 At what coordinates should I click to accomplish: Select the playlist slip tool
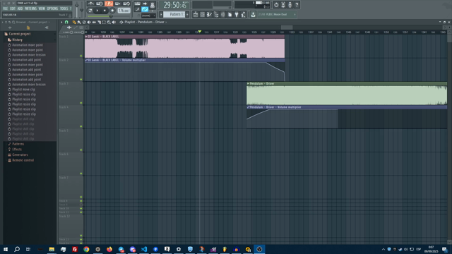pos(94,22)
